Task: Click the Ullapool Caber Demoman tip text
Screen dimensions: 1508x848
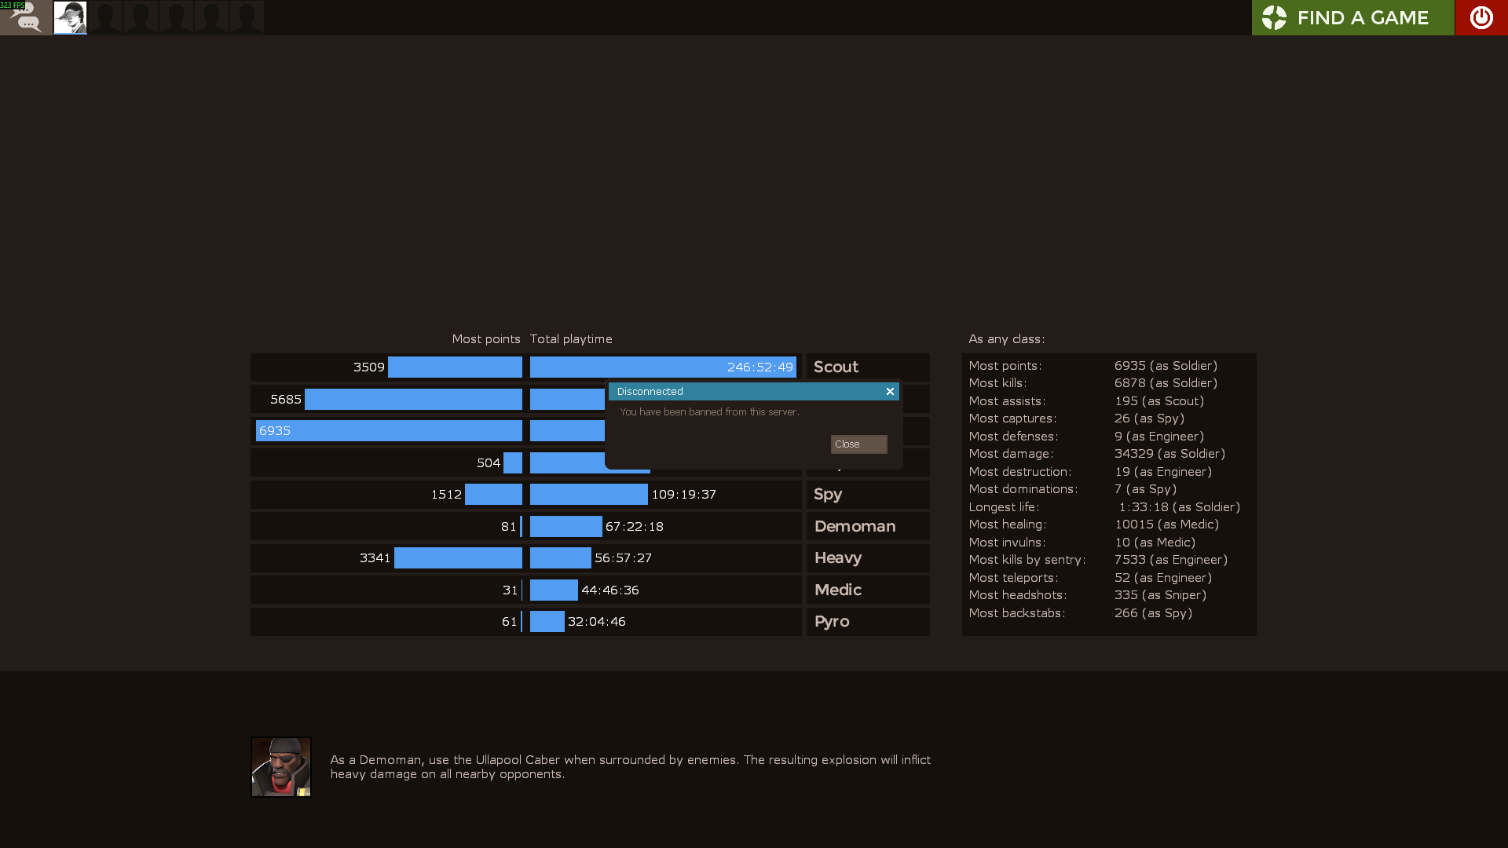Action: pyautogui.click(x=630, y=767)
